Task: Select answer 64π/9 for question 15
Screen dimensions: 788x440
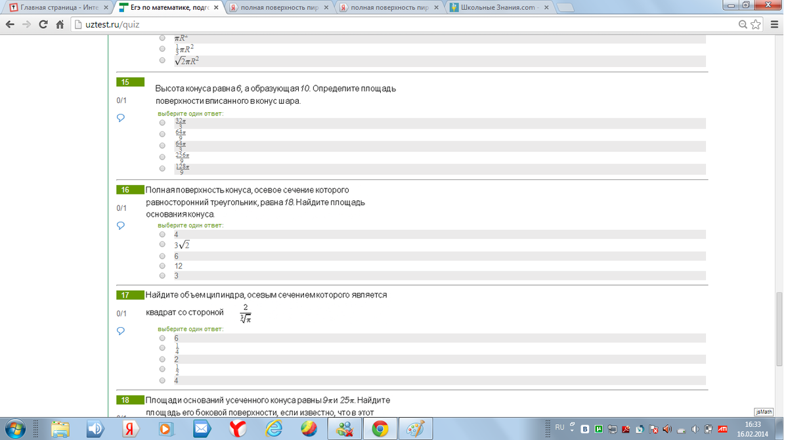Action: coord(162,134)
